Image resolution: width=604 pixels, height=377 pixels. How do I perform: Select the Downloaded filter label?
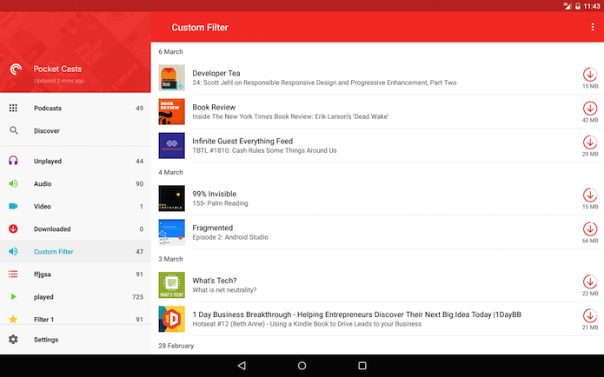pos(52,229)
